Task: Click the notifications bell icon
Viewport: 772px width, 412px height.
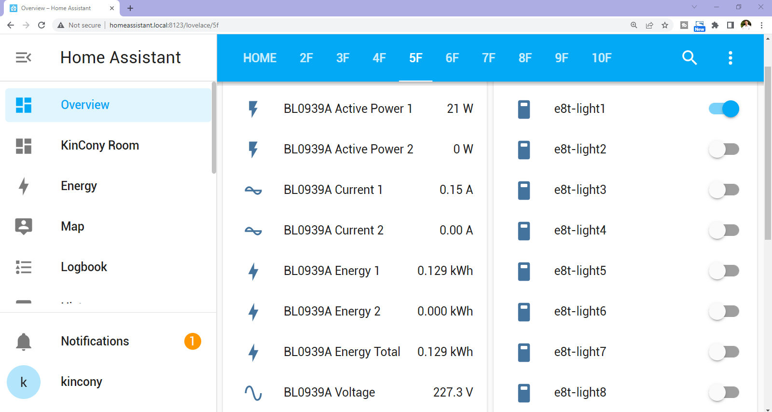Action: coord(23,342)
